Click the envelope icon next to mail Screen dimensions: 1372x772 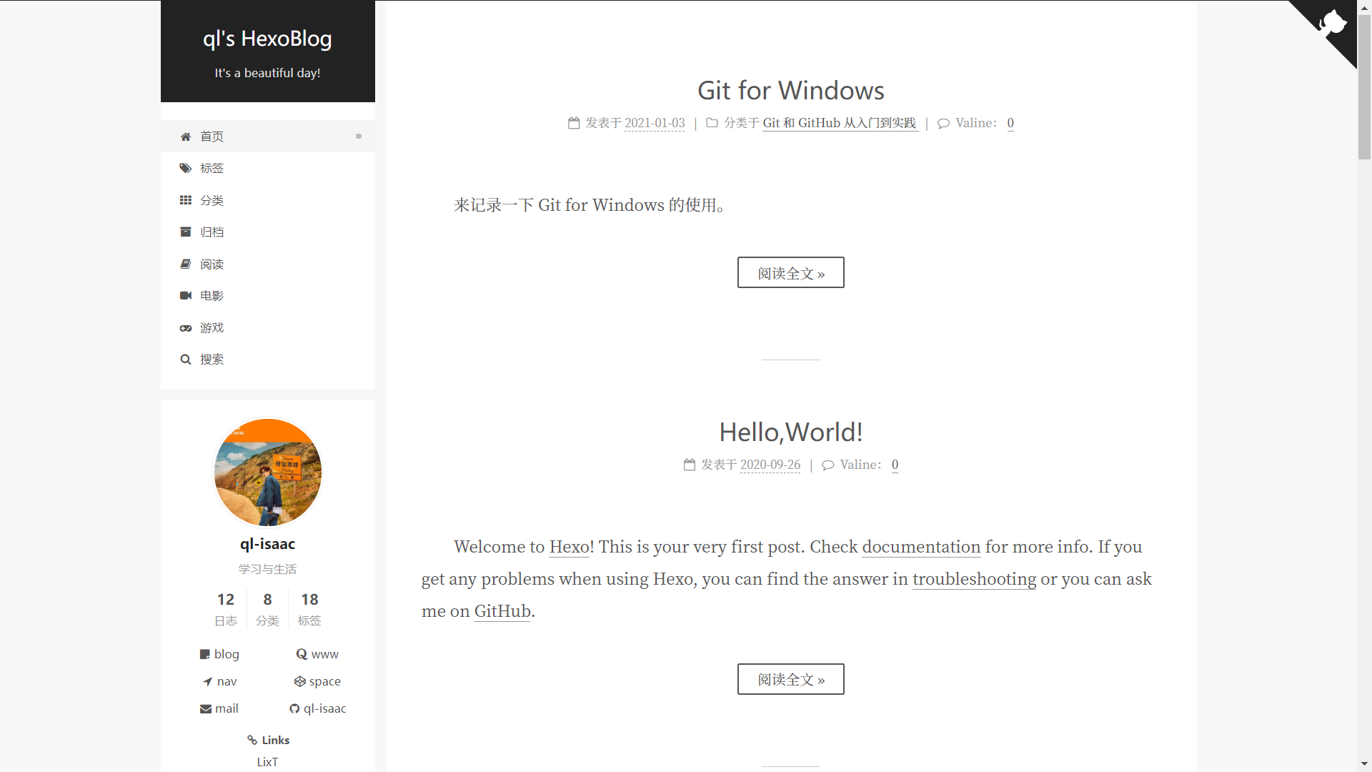tap(206, 708)
